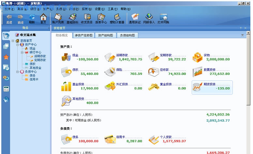Click the 刷新 refresh toolbar icon
253x154 pixels.
coord(32,17)
